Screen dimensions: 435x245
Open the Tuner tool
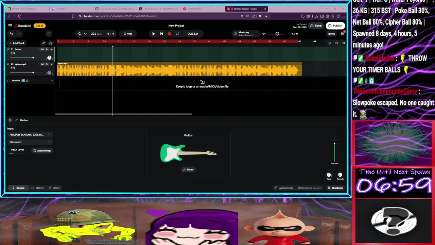pos(188,169)
